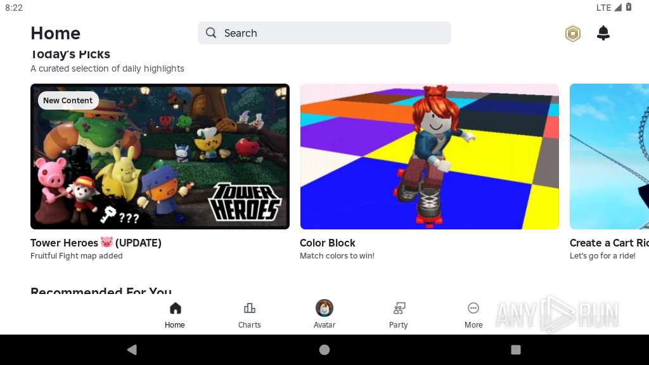649x365 pixels.
Task: Select the Create a Cart Ride title
Action: pos(609,243)
